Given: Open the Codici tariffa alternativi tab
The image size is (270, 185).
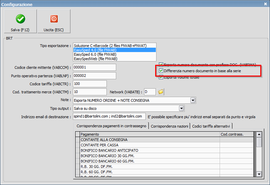Looking at the screenshot, I should [x=211, y=126].
